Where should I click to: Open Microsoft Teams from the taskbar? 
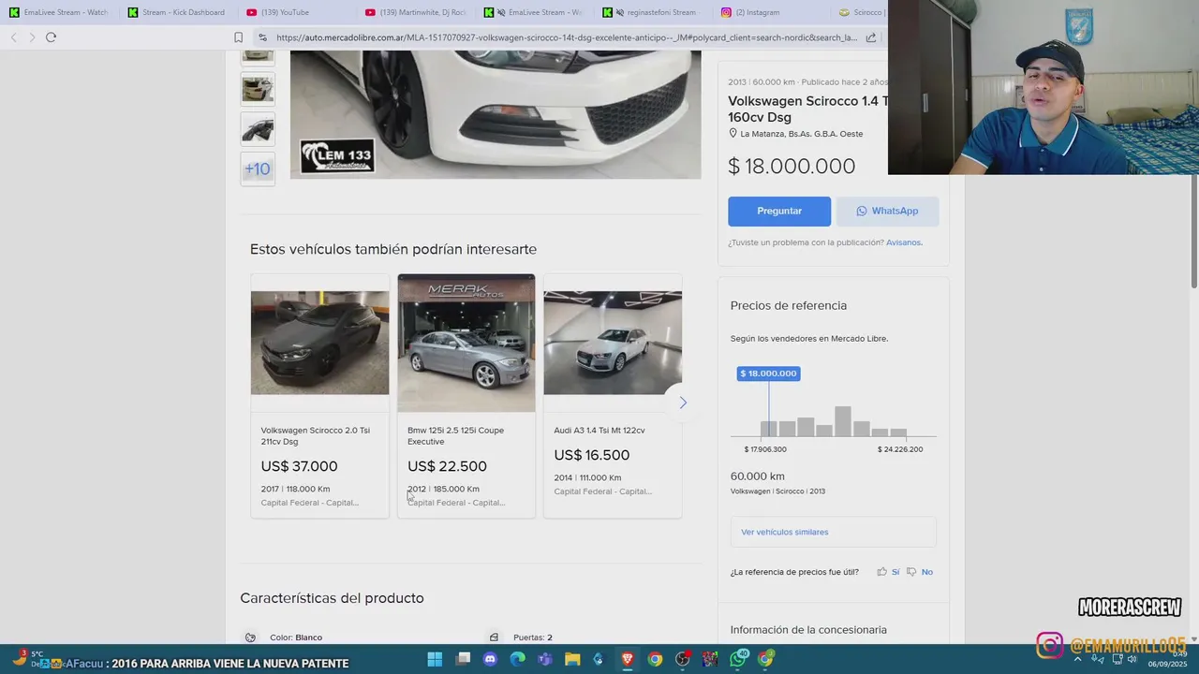(x=545, y=659)
